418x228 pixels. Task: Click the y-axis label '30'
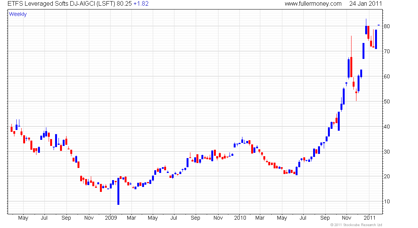coord(386,152)
